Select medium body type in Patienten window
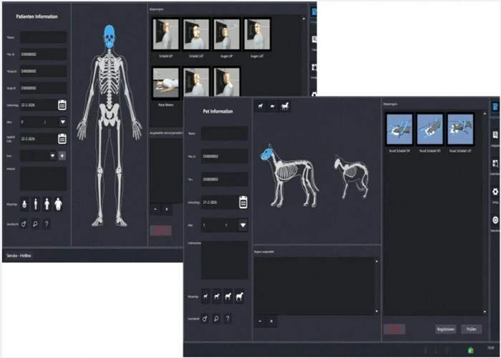This screenshot has width=501, height=358. pyautogui.click(x=47, y=204)
